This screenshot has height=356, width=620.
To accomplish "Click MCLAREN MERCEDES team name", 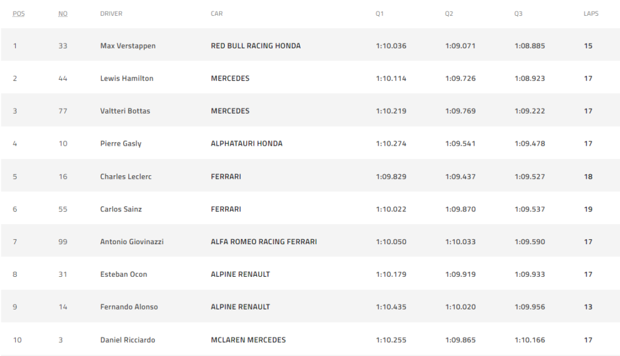I will pos(248,340).
